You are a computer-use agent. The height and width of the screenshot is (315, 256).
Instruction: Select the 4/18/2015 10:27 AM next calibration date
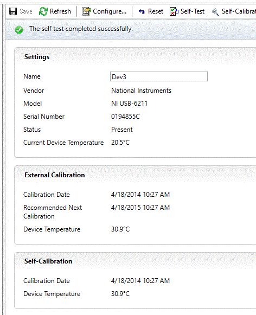(140, 207)
